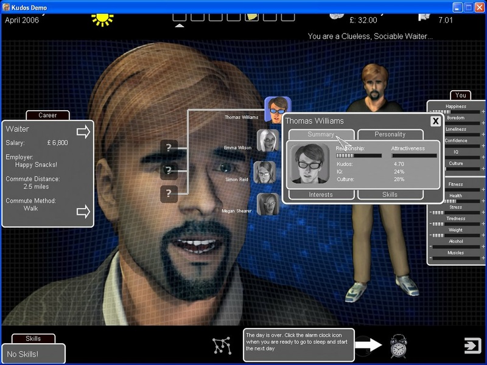The image size is (487, 365).
Task: Click the alarm clock to end day
Action: (399, 346)
